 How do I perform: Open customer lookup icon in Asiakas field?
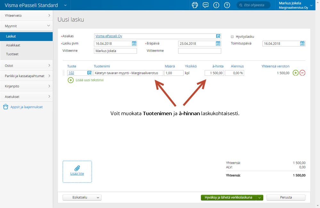[218, 36]
